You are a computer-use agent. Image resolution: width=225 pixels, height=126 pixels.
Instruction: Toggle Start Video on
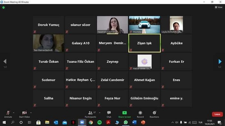(24, 114)
